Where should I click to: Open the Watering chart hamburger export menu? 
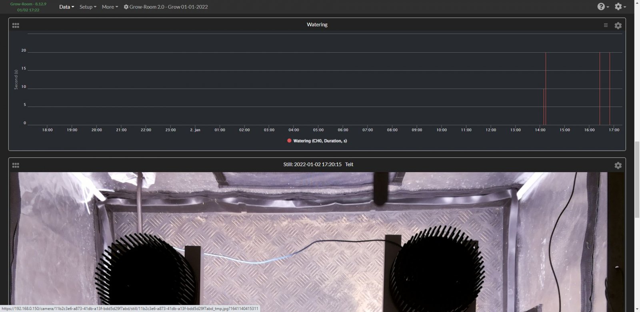[606, 25]
